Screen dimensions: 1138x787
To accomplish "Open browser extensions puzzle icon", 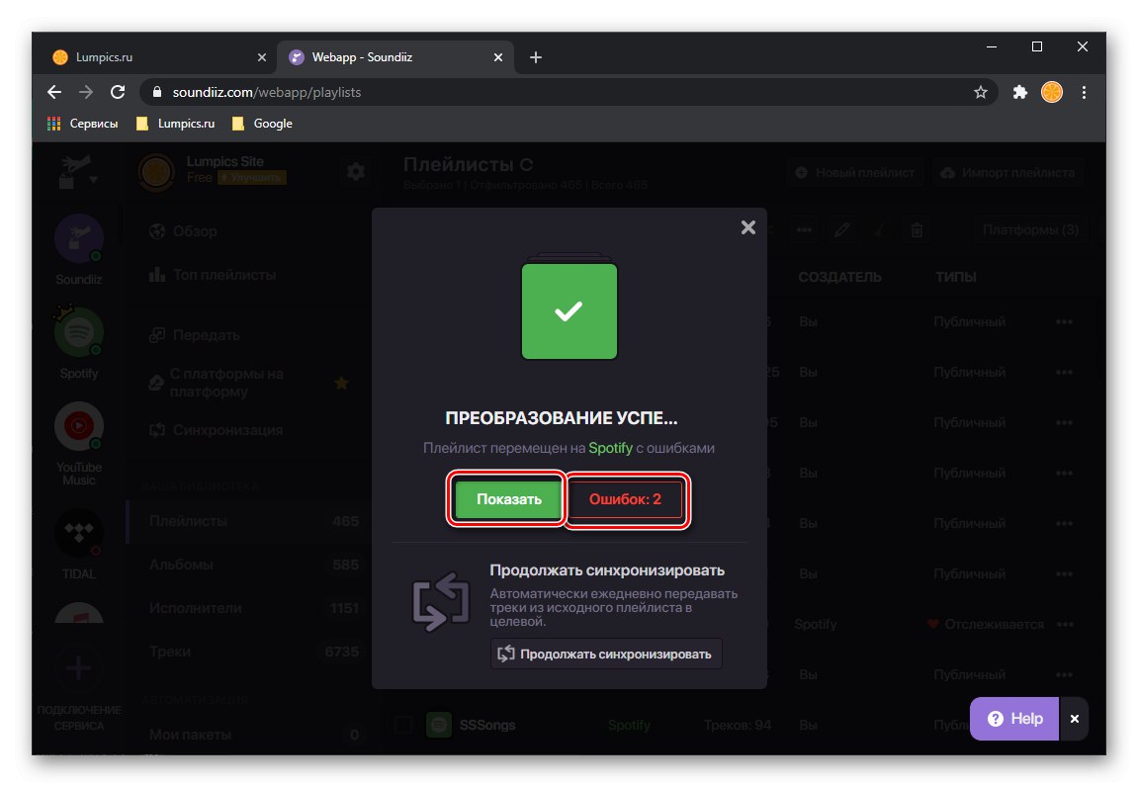I will (x=1019, y=92).
